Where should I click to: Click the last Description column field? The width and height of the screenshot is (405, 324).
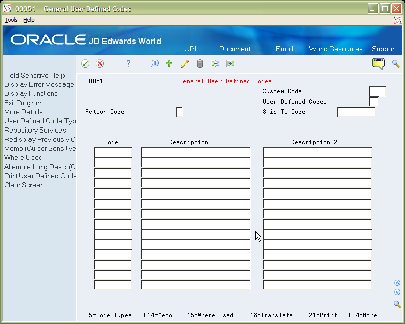196,285
